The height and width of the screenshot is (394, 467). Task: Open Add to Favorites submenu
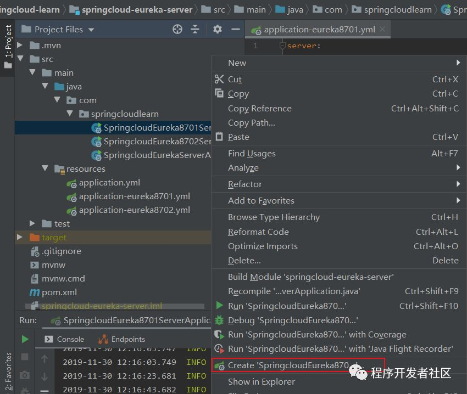(339, 201)
